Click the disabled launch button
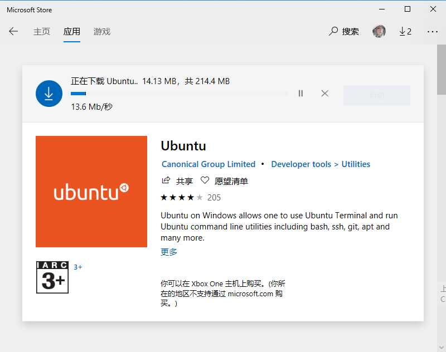Image resolution: width=446 pixels, height=352 pixels. (x=377, y=95)
